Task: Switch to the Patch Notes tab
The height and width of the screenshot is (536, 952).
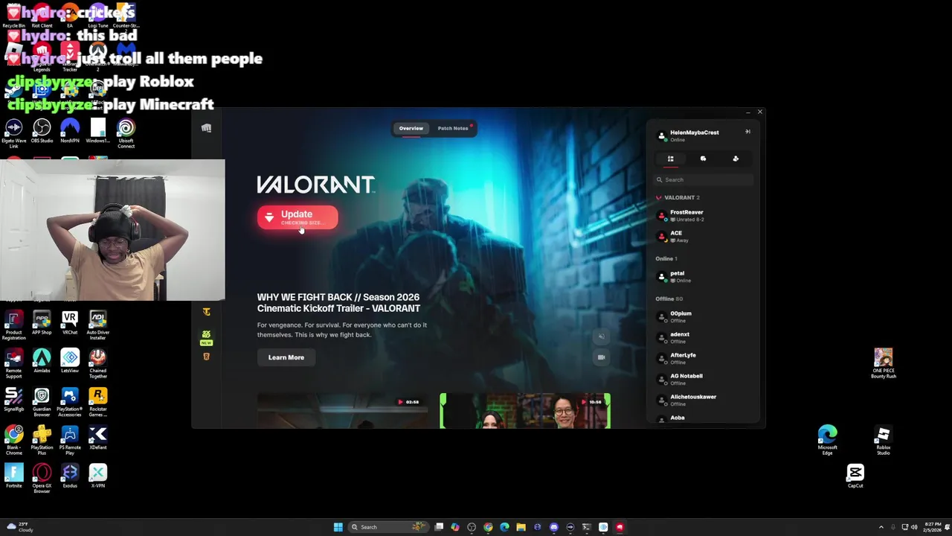Action: pyautogui.click(x=453, y=128)
